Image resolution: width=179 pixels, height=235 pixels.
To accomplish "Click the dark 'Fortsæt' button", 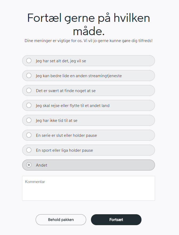I will pos(116,220).
